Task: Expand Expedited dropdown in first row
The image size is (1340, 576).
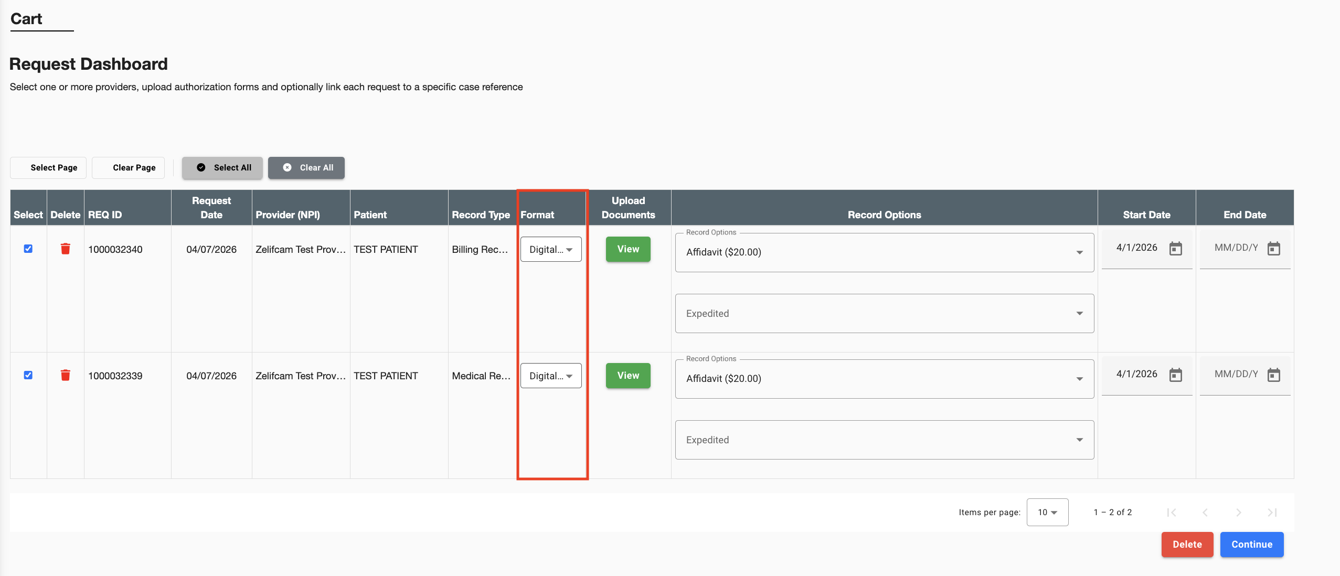Action: tap(884, 313)
